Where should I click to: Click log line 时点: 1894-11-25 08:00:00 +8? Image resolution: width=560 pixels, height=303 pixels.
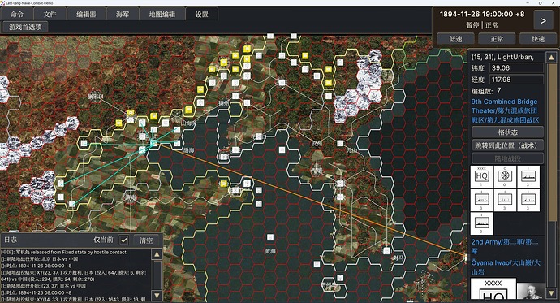36,292
